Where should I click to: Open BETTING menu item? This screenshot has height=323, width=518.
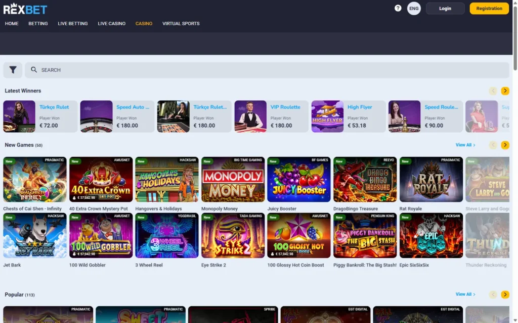(38, 23)
